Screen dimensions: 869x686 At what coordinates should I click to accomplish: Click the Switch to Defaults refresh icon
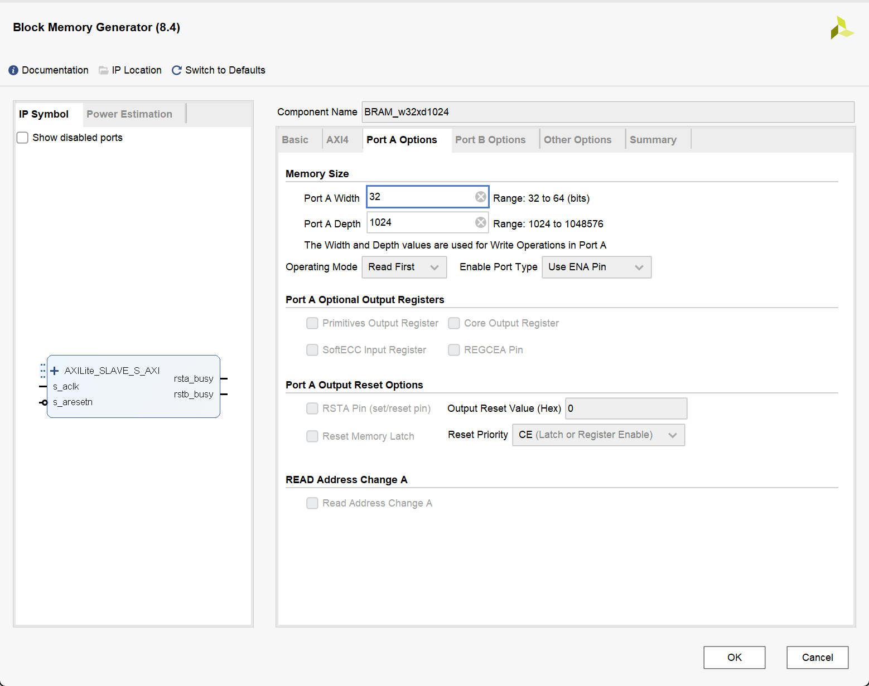click(x=177, y=70)
